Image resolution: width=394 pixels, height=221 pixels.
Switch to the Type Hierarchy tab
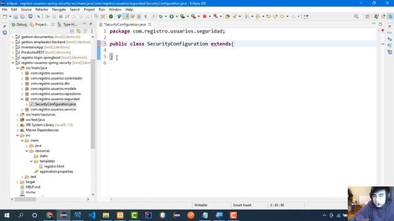(67, 25)
